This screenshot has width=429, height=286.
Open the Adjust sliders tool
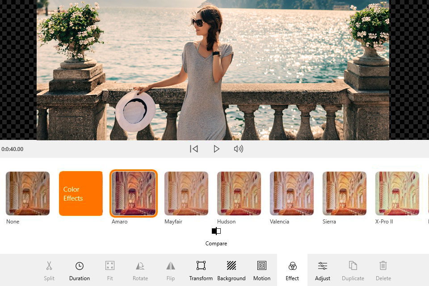(323, 270)
